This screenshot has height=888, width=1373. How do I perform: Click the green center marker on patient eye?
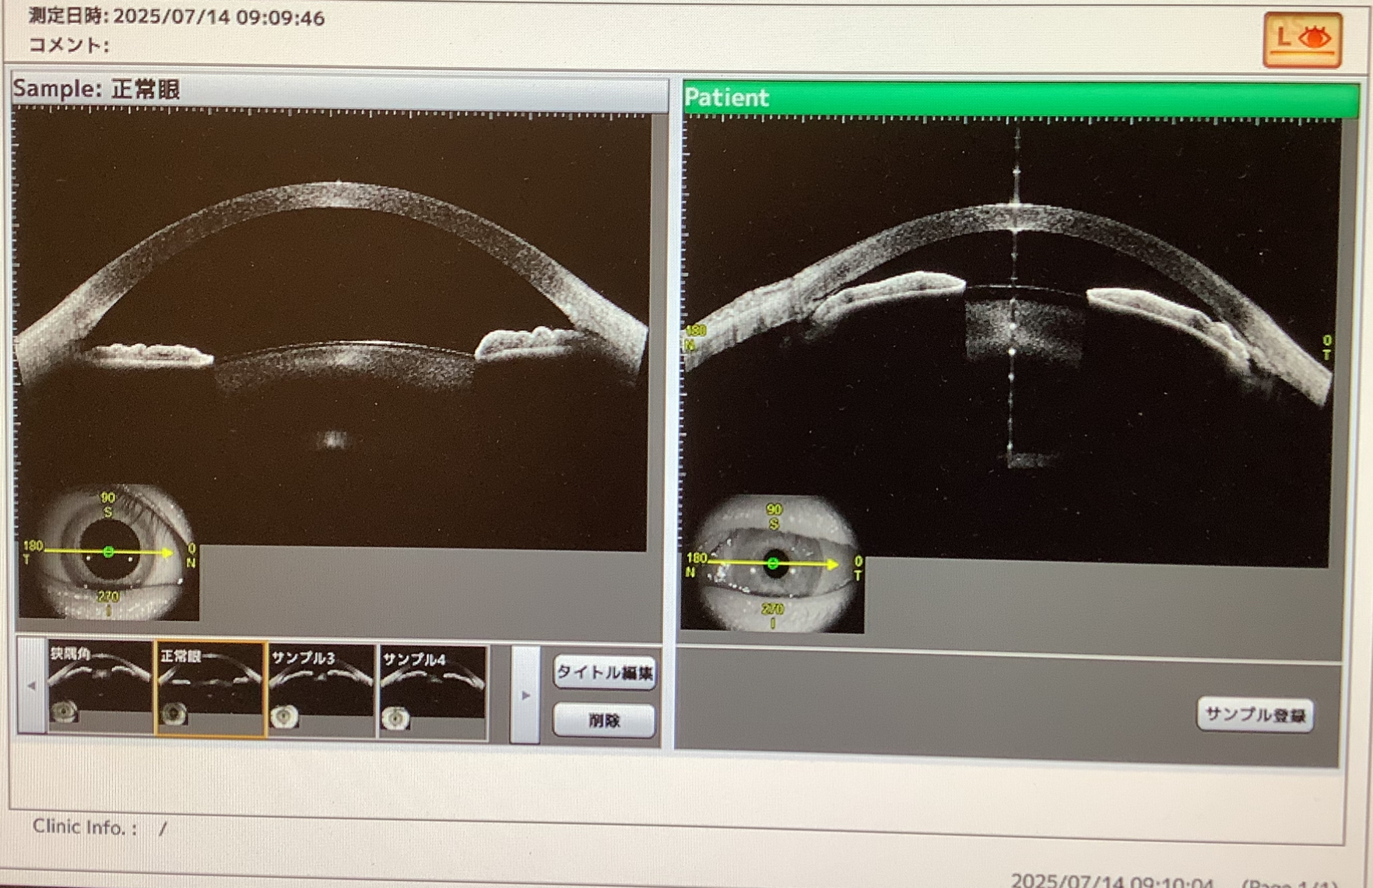pyautogui.click(x=773, y=563)
